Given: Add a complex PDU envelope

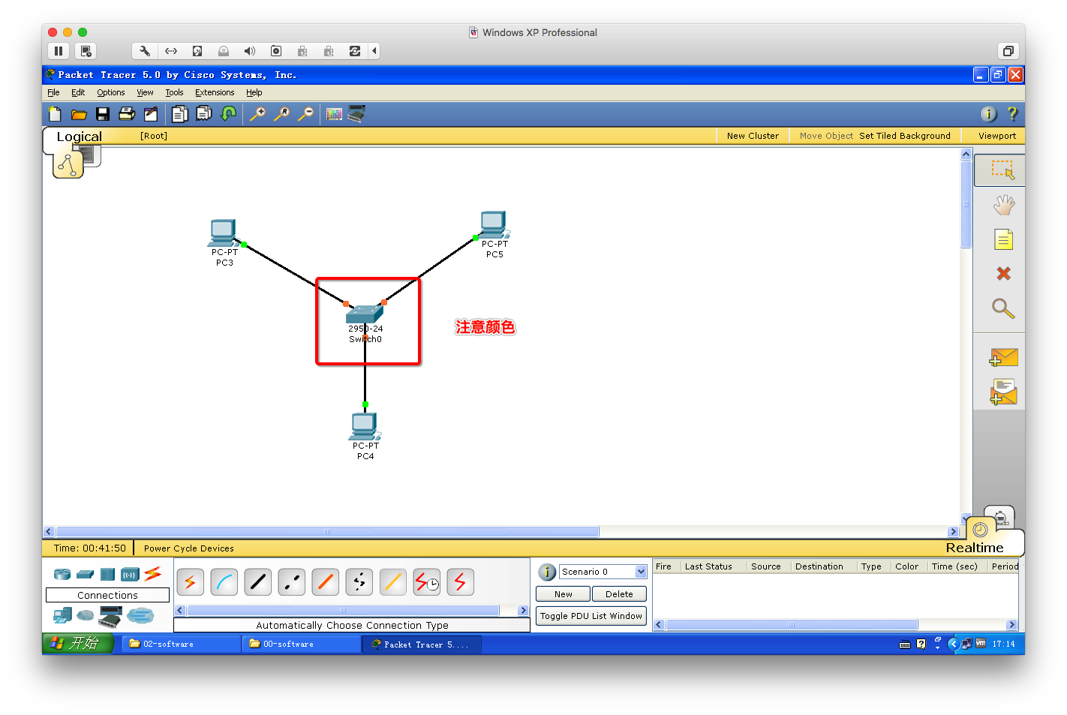Looking at the screenshot, I should [1003, 392].
